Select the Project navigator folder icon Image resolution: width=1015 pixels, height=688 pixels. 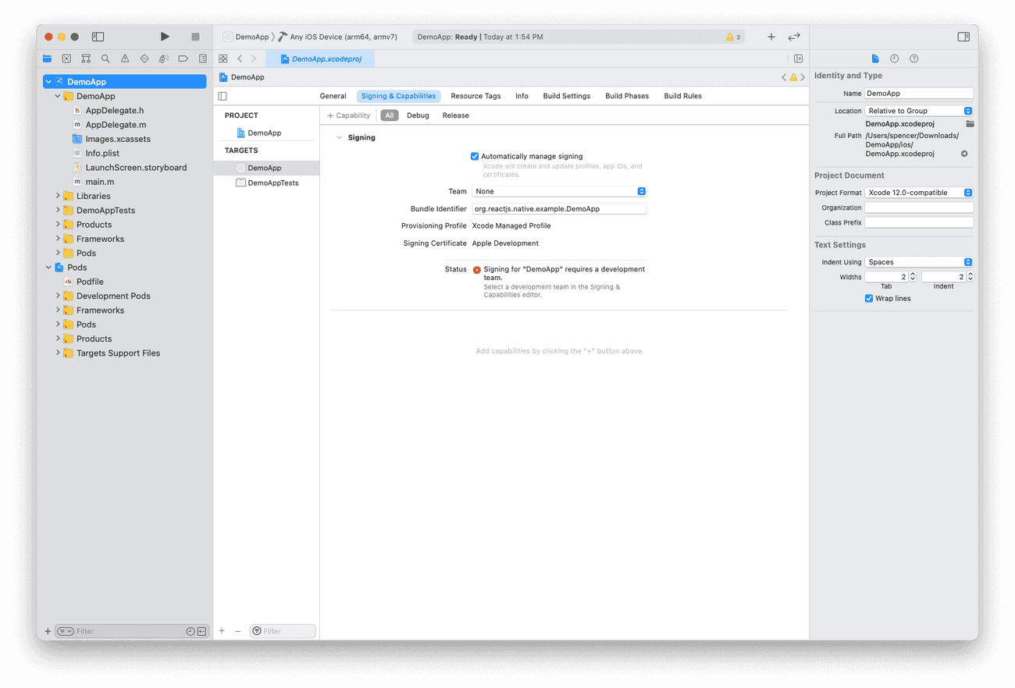click(47, 59)
